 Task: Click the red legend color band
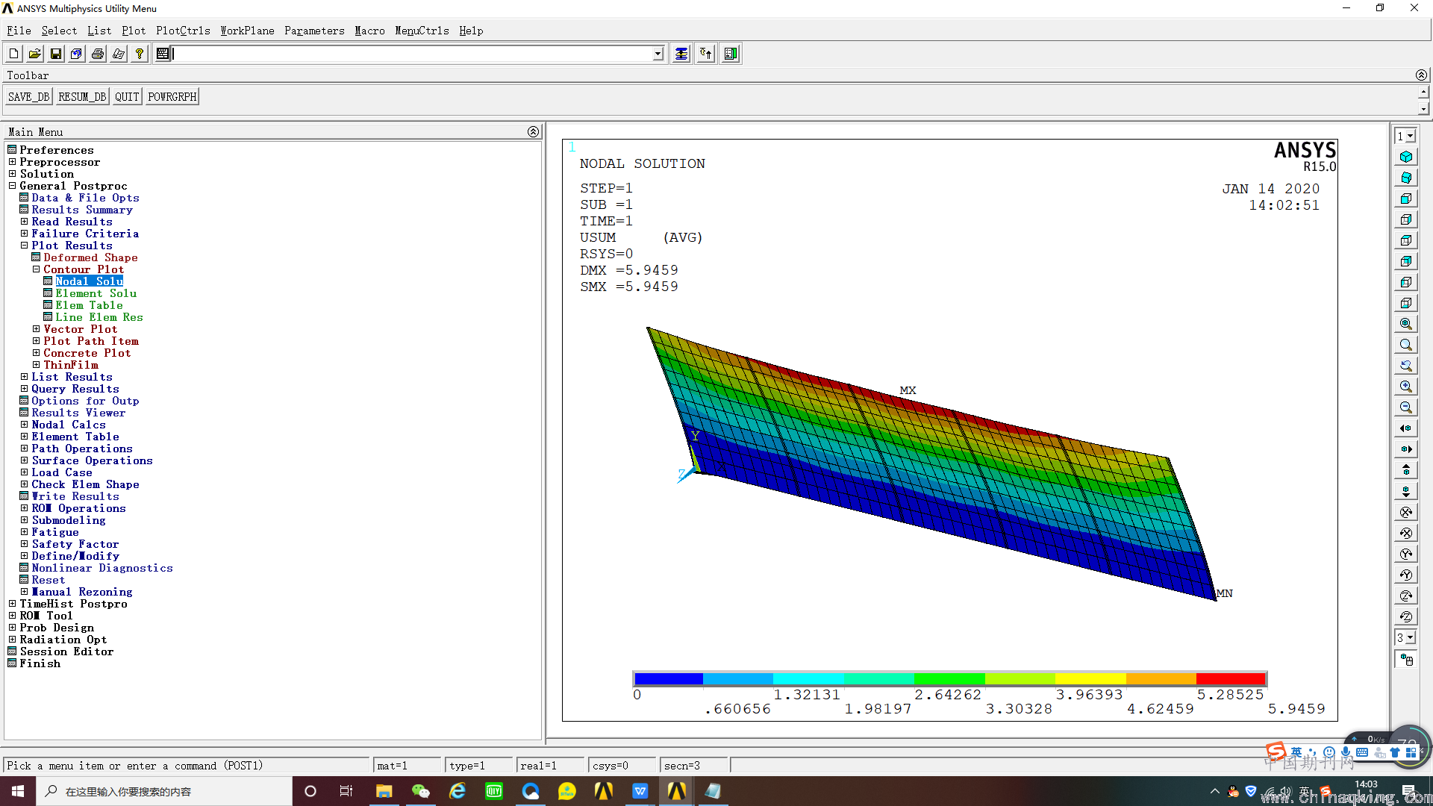[1231, 678]
